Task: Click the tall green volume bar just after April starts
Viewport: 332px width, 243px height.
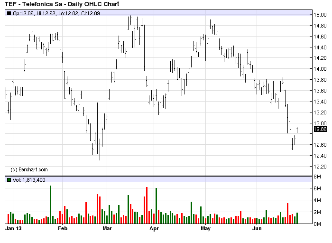Action: click(156, 206)
